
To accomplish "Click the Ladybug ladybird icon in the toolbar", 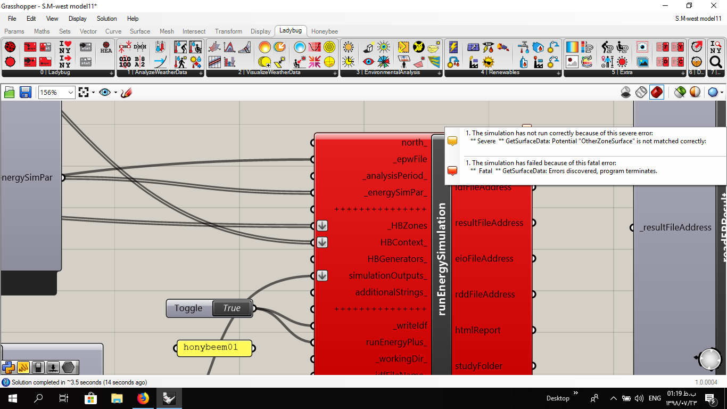I will tap(10, 47).
